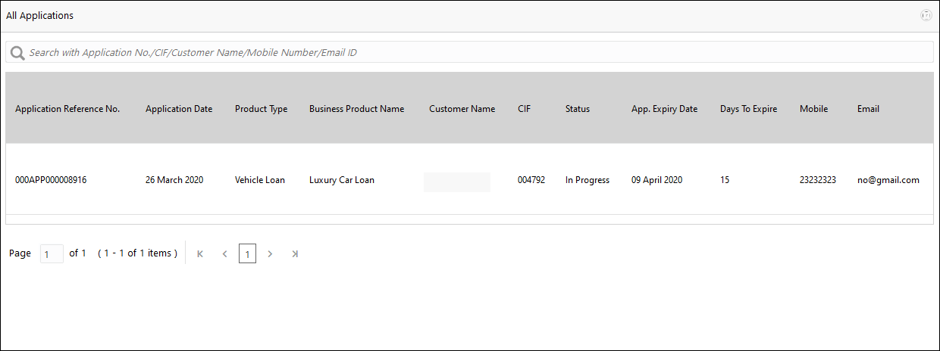This screenshot has height=351, width=940.
Task: Select page 1 pagination button
Action: (247, 254)
